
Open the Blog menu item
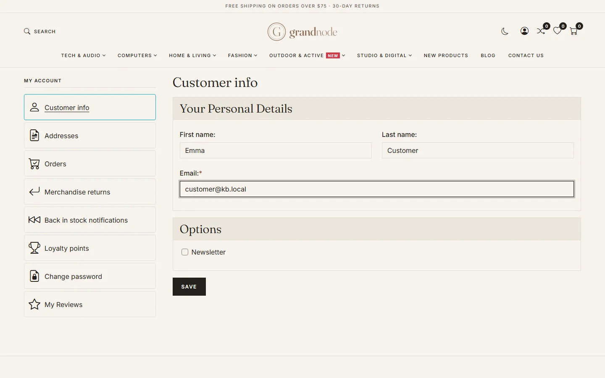coord(488,55)
